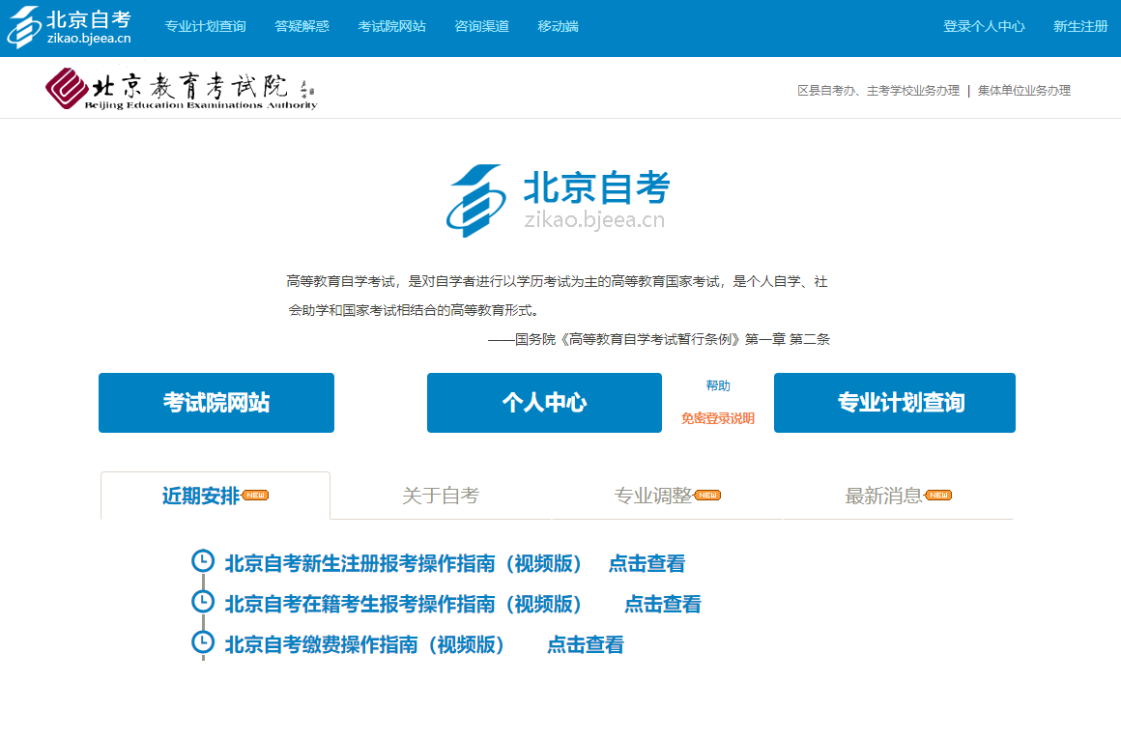This screenshot has height=739, width=1121.
Task: Open the 移动端 menu item
Action: [x=558, y=26]
